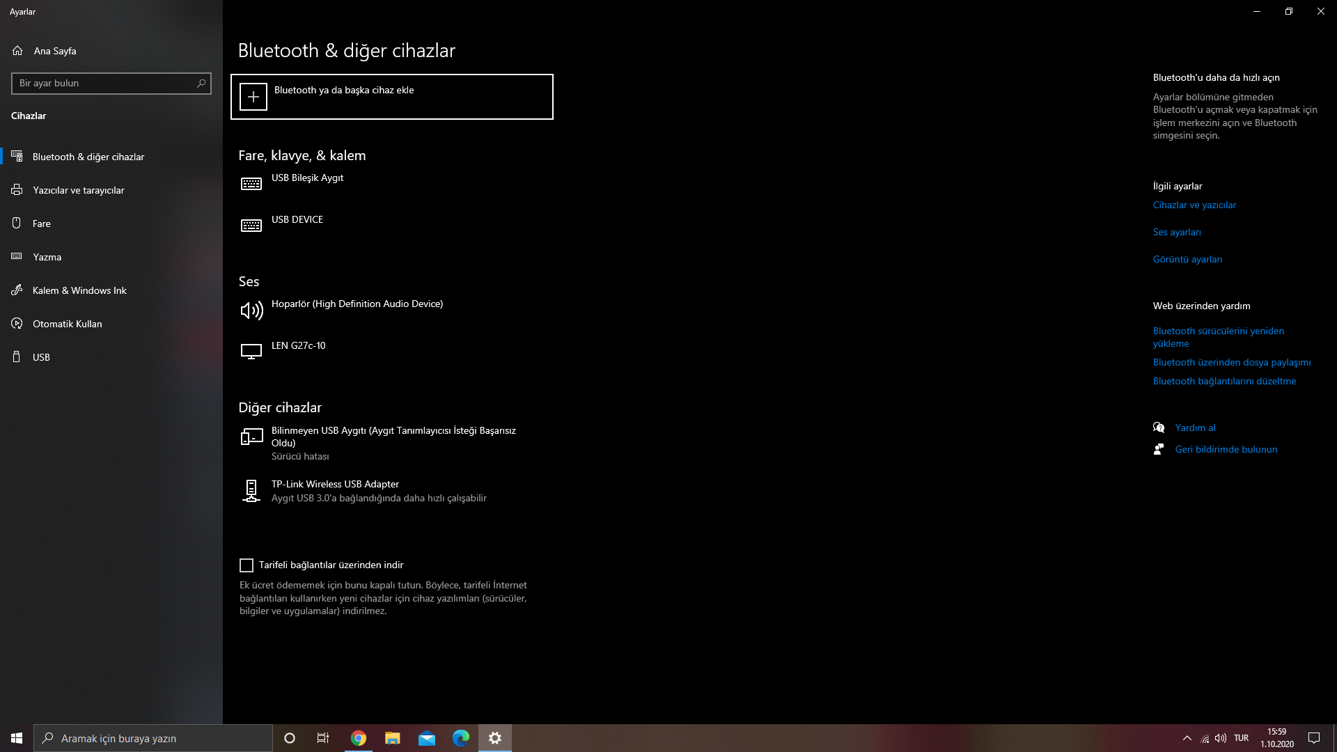Go to the Fare settings page
The height and width of the screenshot is (752, 1337).
(x=41, y=224)
